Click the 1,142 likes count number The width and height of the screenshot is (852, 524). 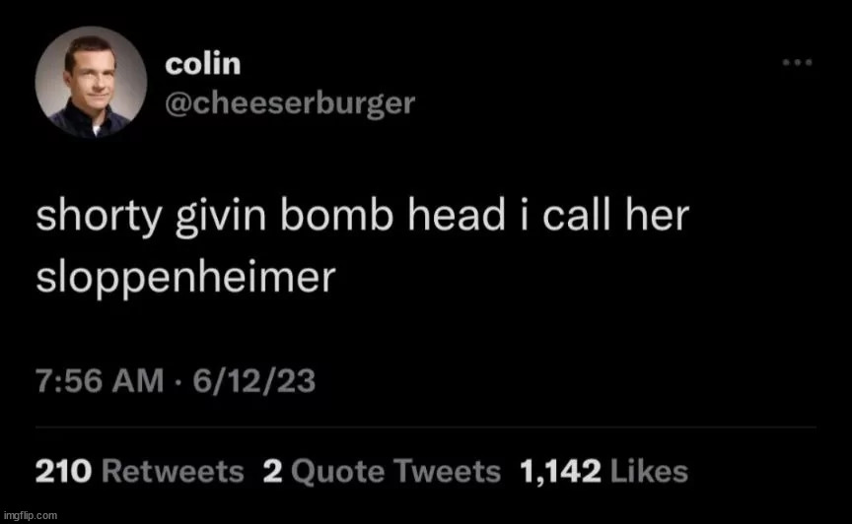pyautogui.click(x=561, y=472)
